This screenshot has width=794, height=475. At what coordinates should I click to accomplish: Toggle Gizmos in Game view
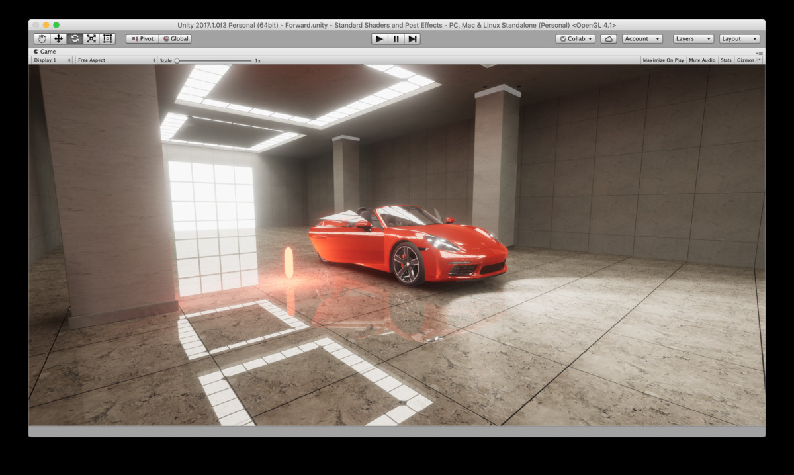click(745, 60)
